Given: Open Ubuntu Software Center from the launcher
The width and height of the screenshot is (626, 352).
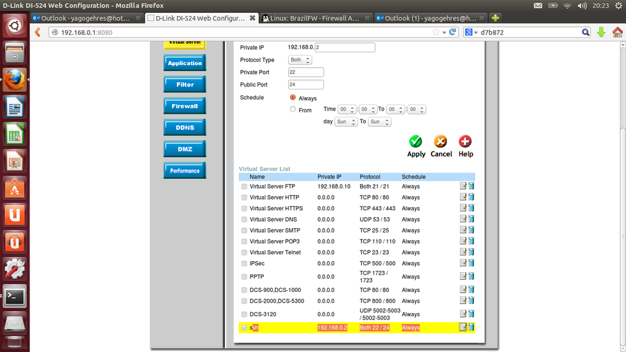Looking at the screenshot, I should [15, 188].
